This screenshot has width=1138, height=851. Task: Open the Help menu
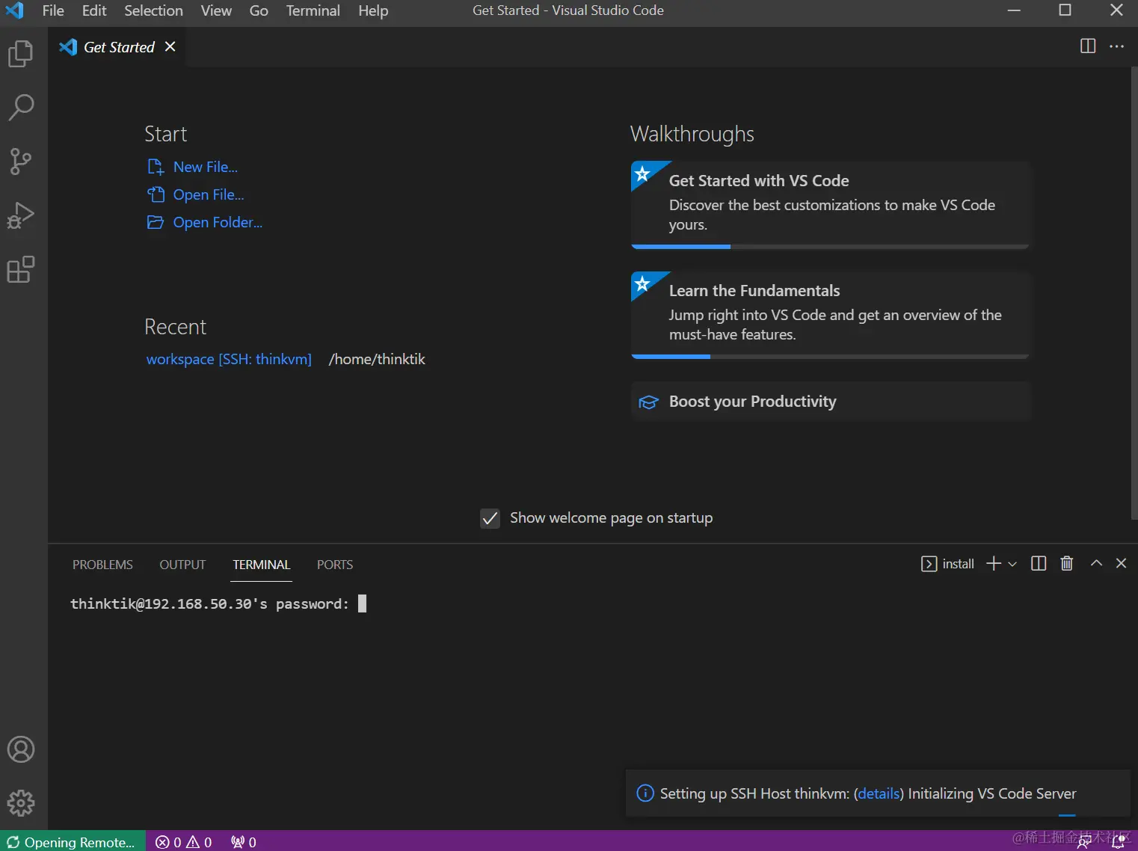[373, 10]
